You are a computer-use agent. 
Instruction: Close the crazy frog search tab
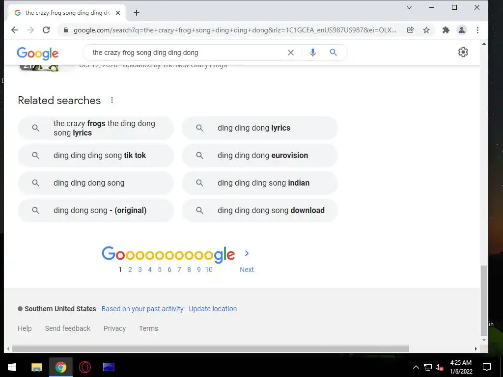pyautogui.click(x=118, y=13)
